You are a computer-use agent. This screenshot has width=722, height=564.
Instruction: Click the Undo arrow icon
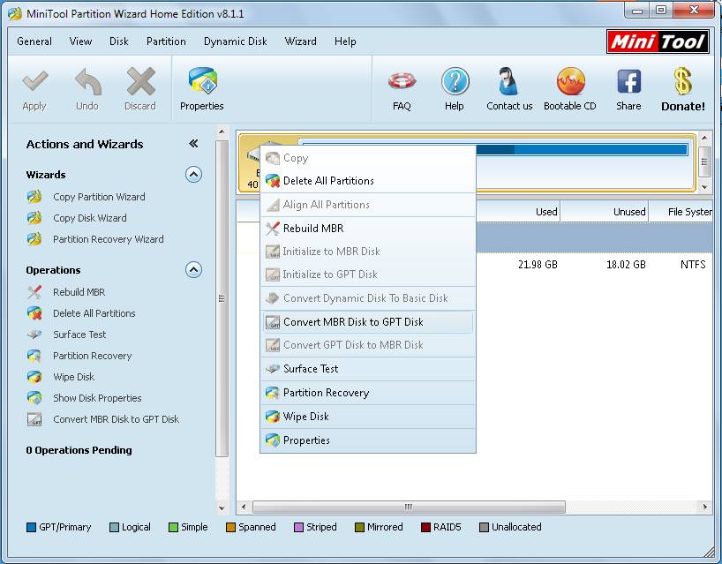pyautogui.click(x=87, y=82)
